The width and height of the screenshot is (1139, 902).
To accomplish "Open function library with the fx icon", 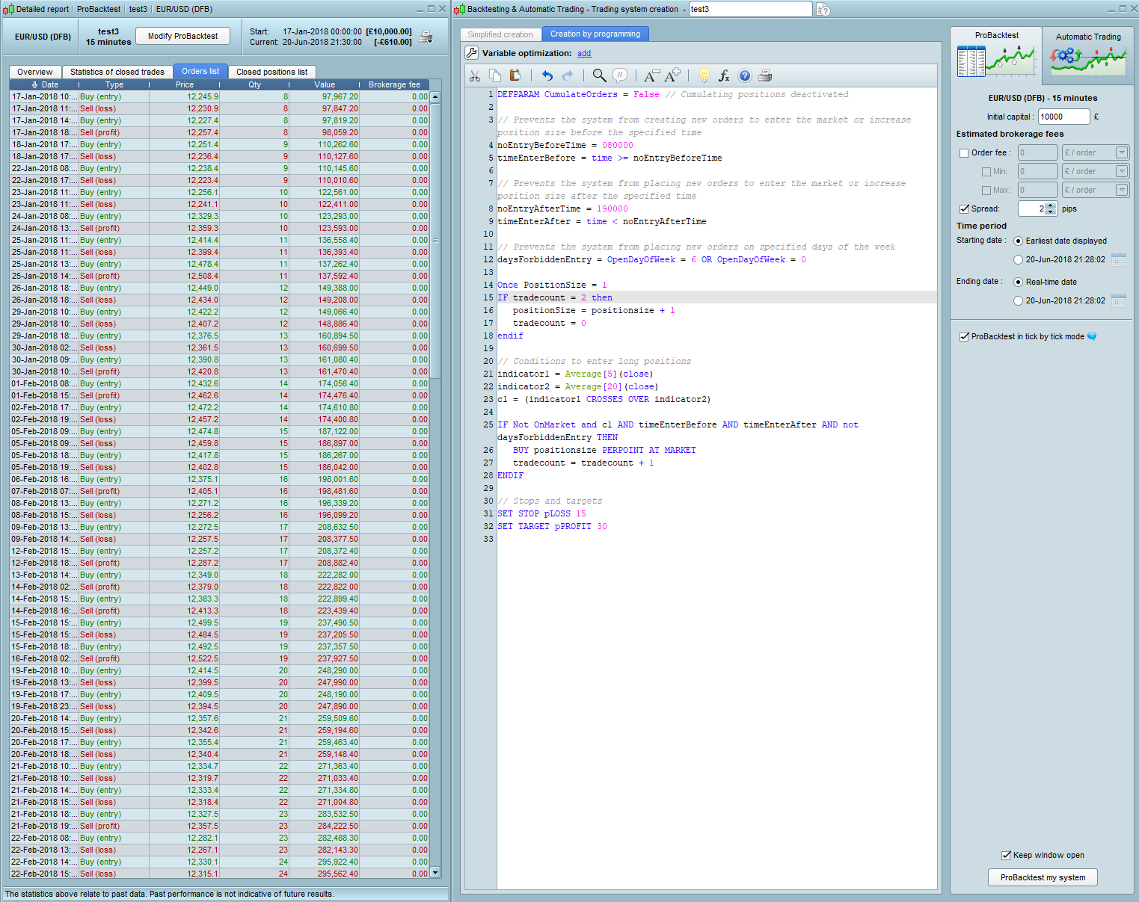I will tap(724, 75).
